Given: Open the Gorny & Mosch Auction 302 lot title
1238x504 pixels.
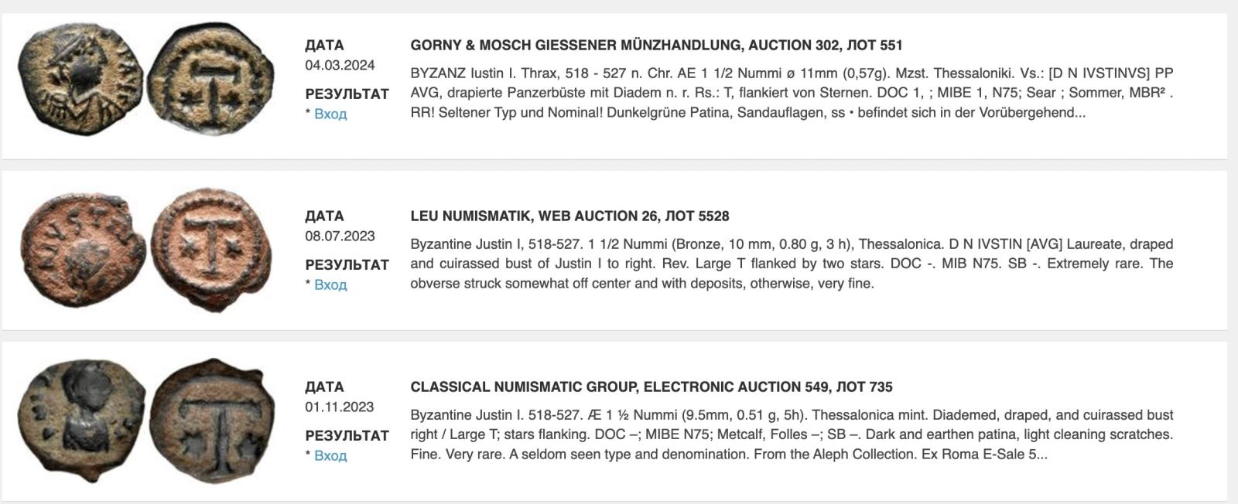Looking at the screenshot, I should tap(656, 45).
